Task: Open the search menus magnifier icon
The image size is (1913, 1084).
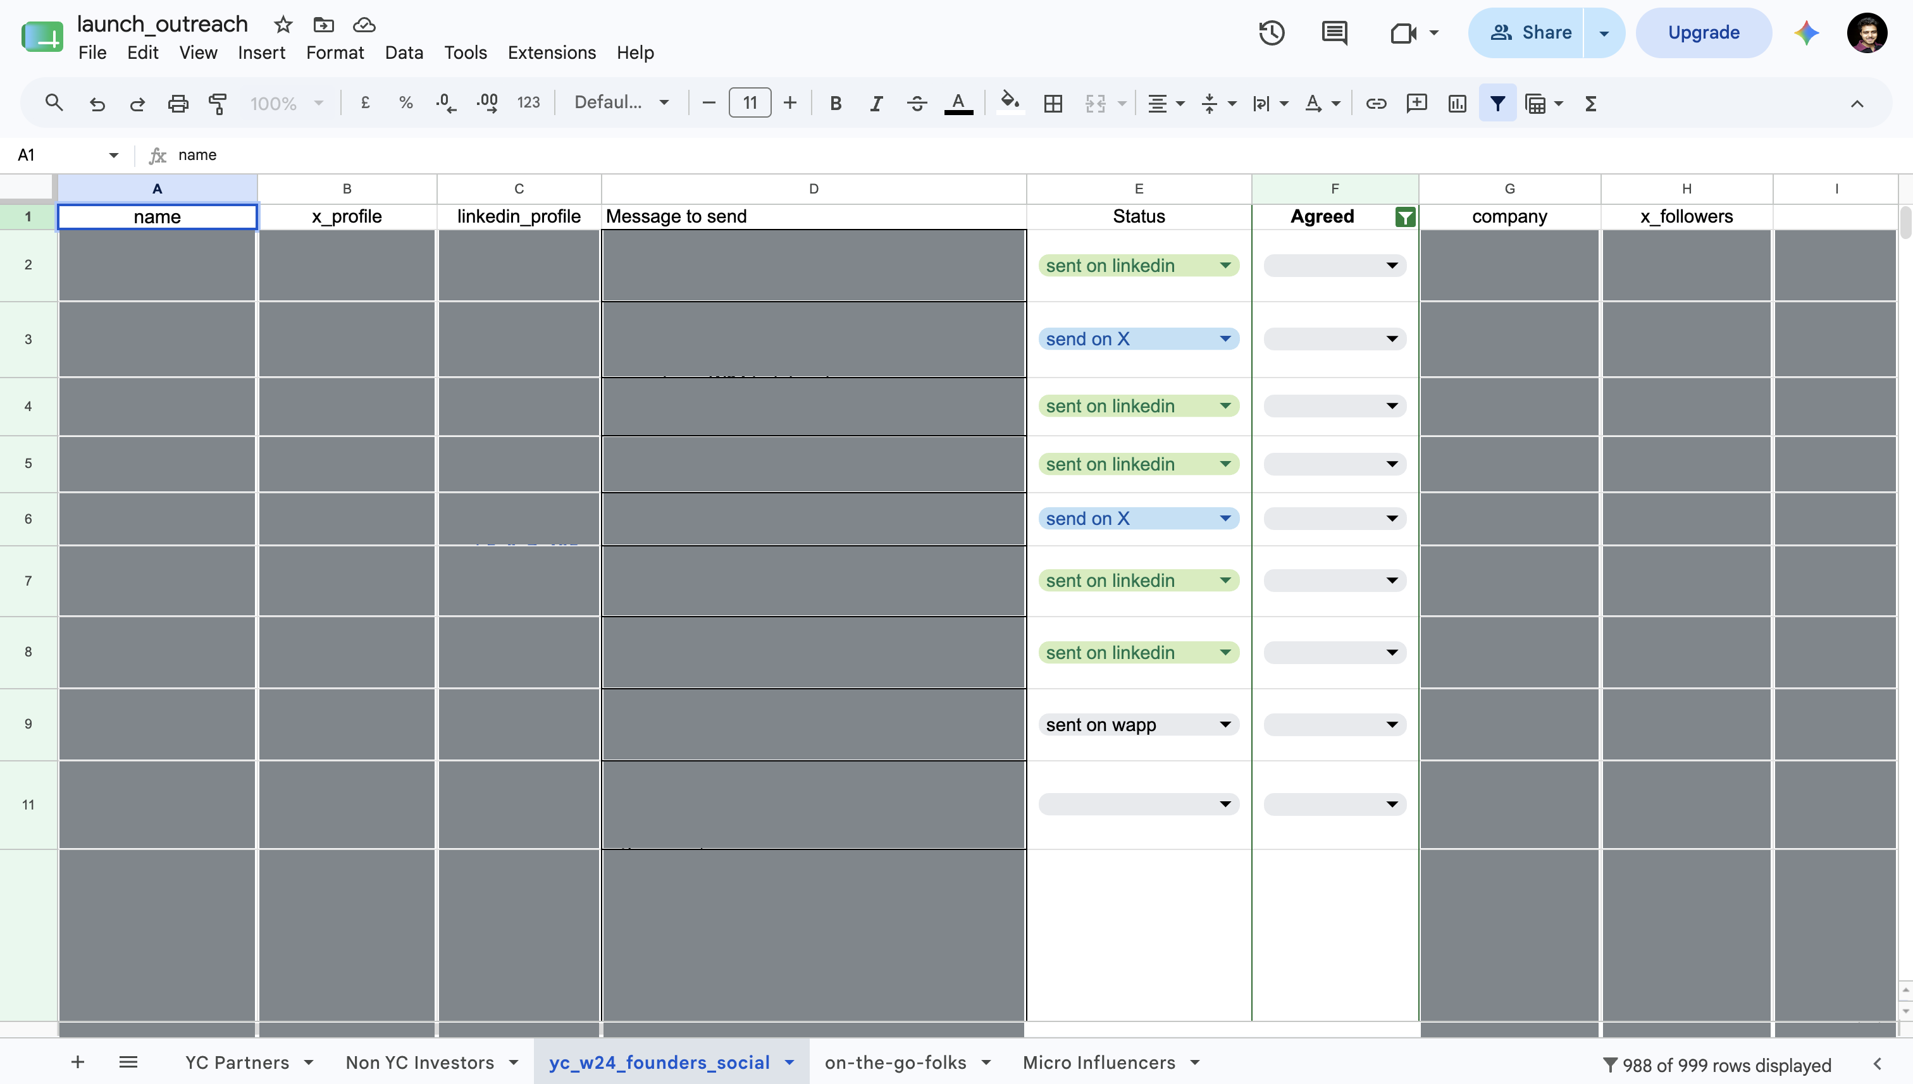Action: click(x=54, y=102)
